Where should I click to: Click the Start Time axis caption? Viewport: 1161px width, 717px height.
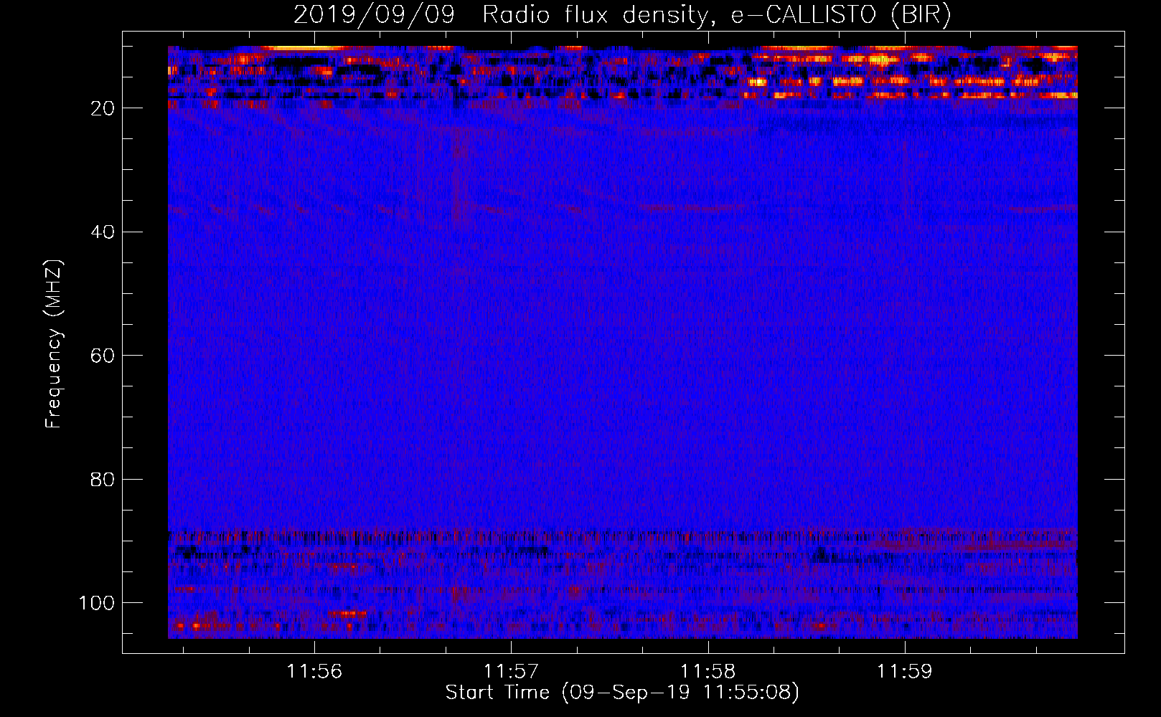(x=622, y=693)
